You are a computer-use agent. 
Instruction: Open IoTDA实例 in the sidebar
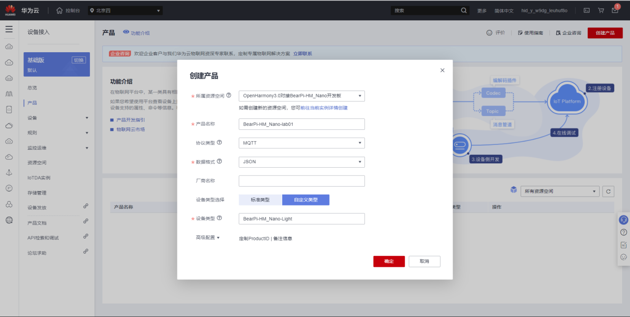click(39, 178)
